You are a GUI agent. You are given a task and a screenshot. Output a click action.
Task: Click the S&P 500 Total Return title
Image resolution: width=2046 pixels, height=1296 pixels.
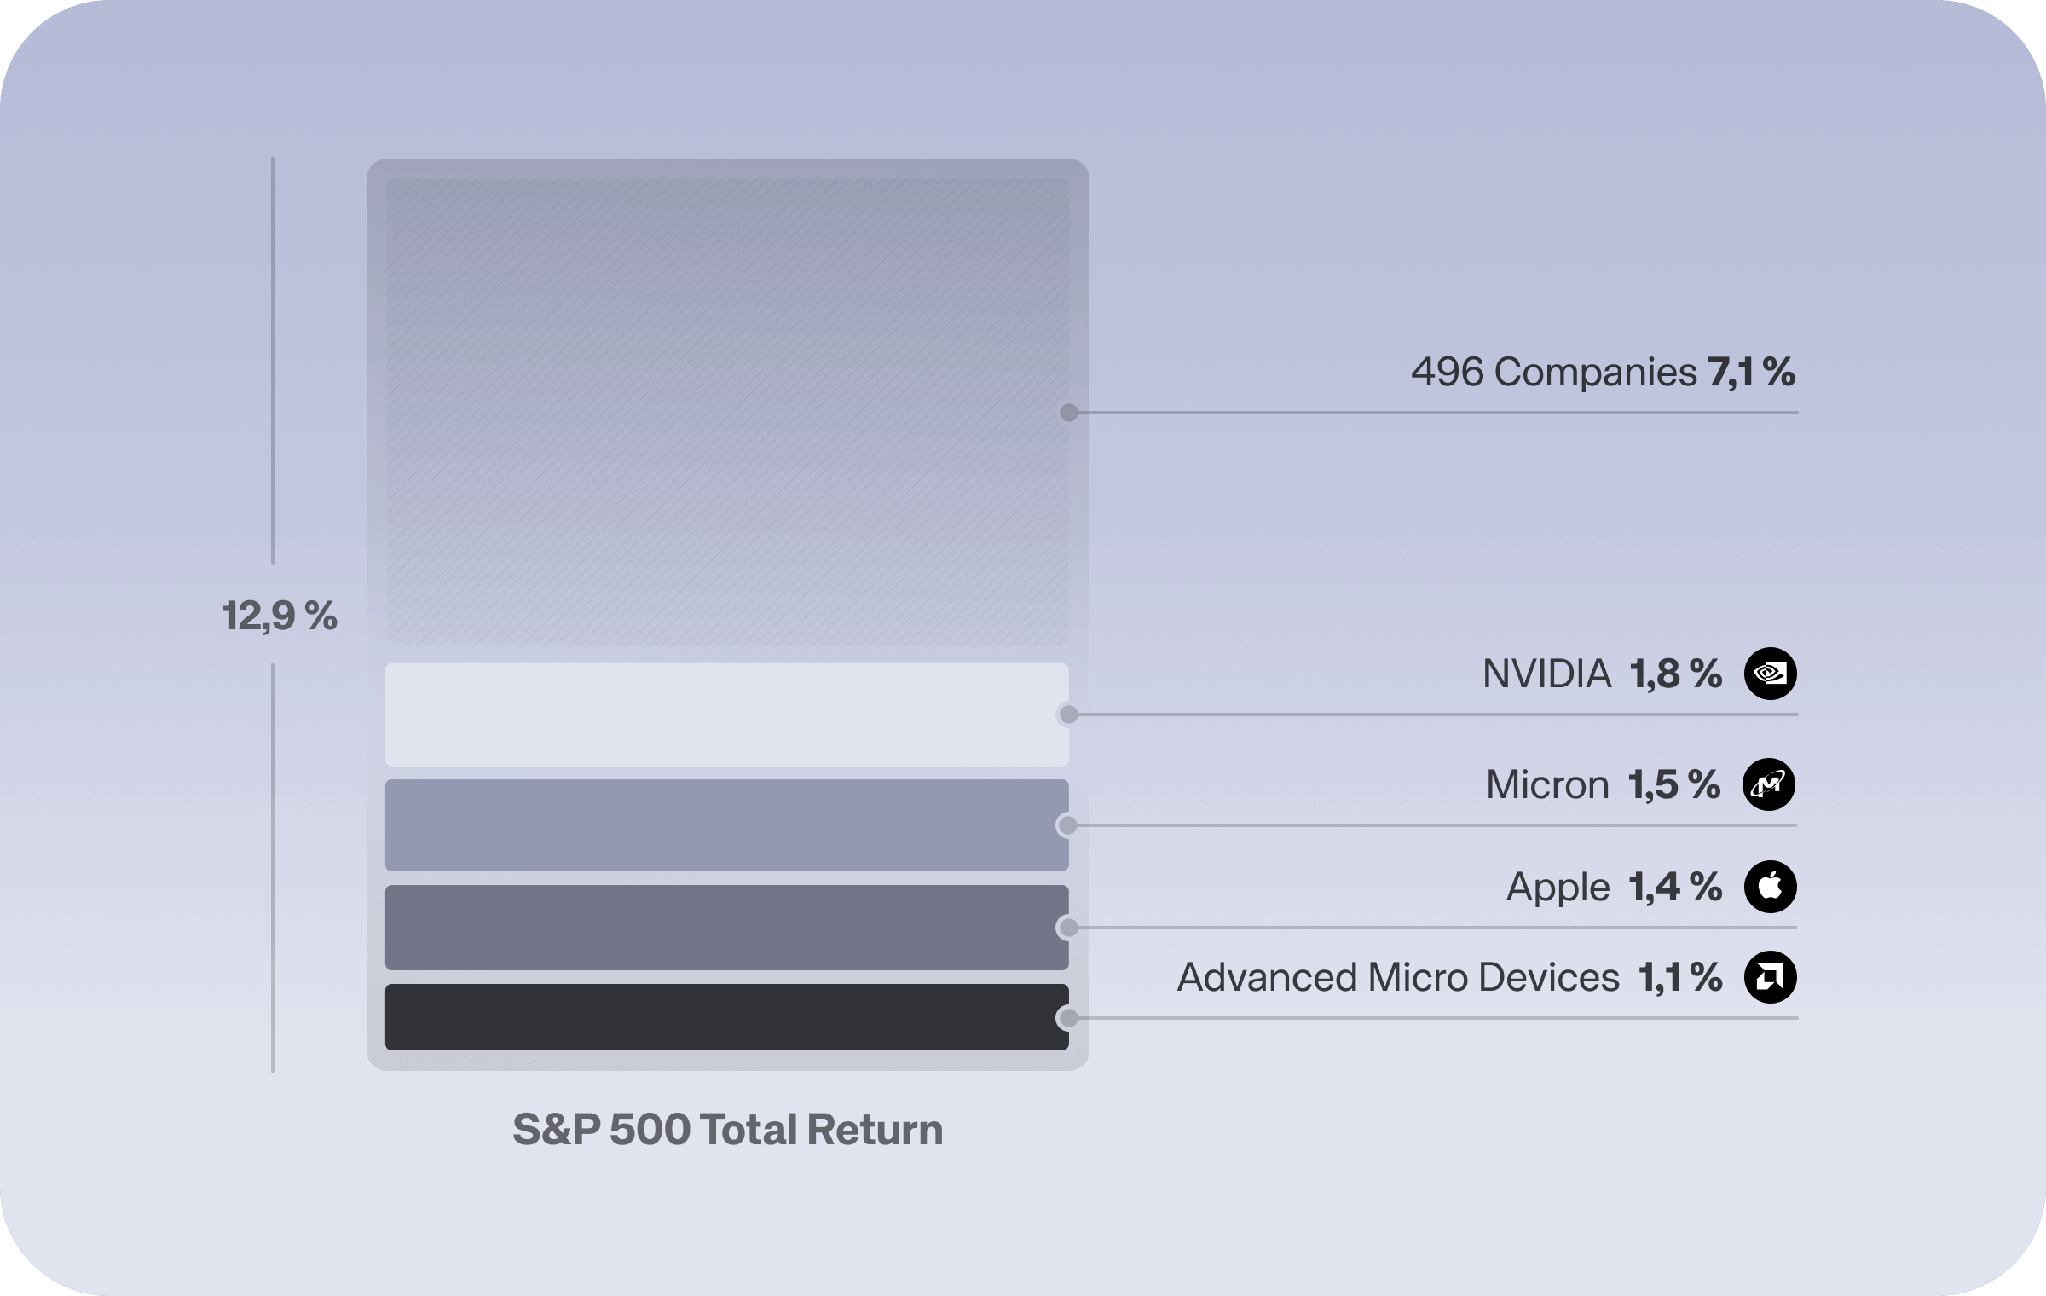(728, 1130)
